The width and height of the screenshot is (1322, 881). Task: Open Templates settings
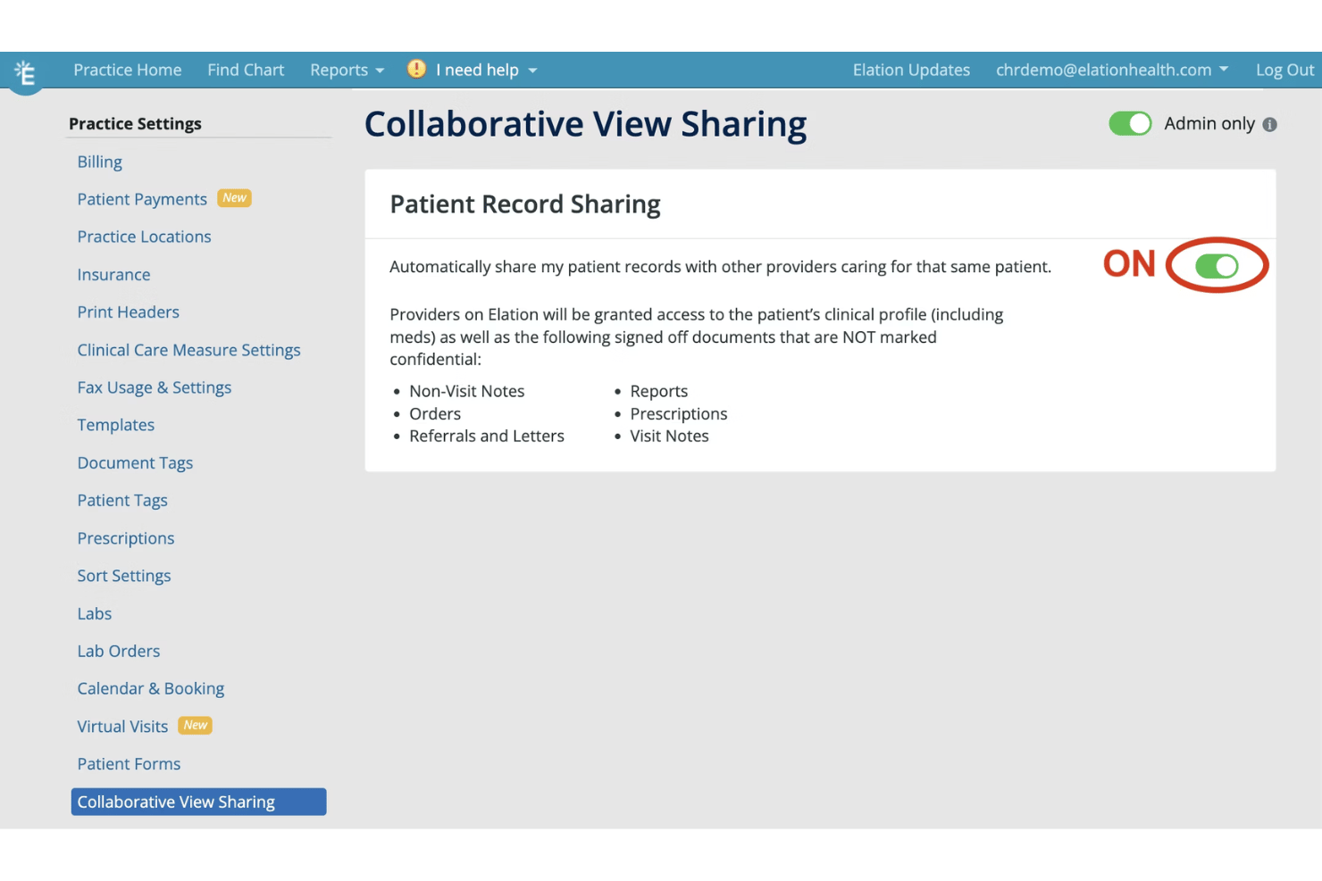[x=115, y=425]
